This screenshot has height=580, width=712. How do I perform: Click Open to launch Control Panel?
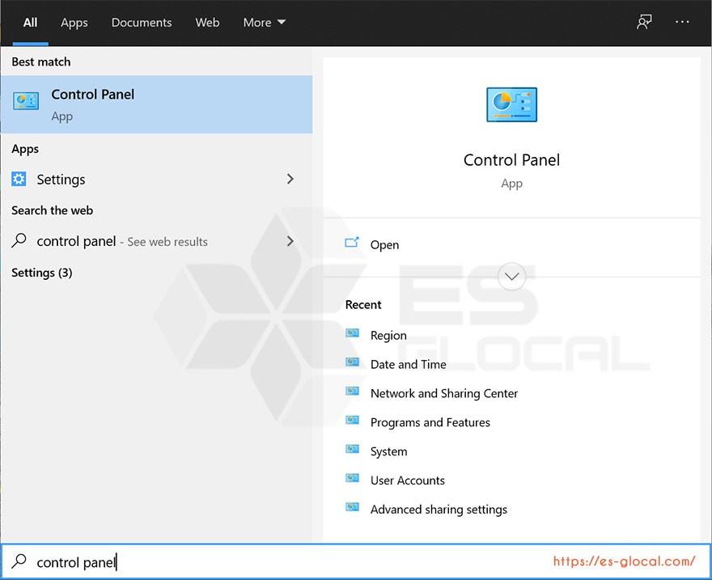(384, 244)
